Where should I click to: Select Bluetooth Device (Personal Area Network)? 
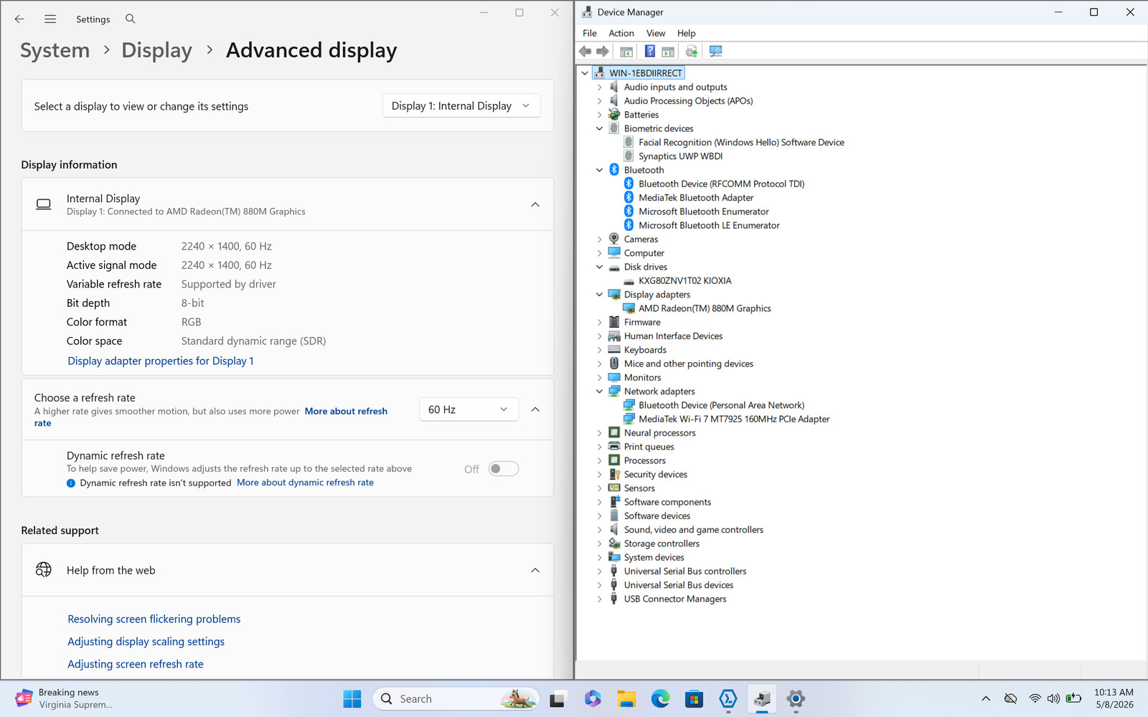click(x=722, y=406)
